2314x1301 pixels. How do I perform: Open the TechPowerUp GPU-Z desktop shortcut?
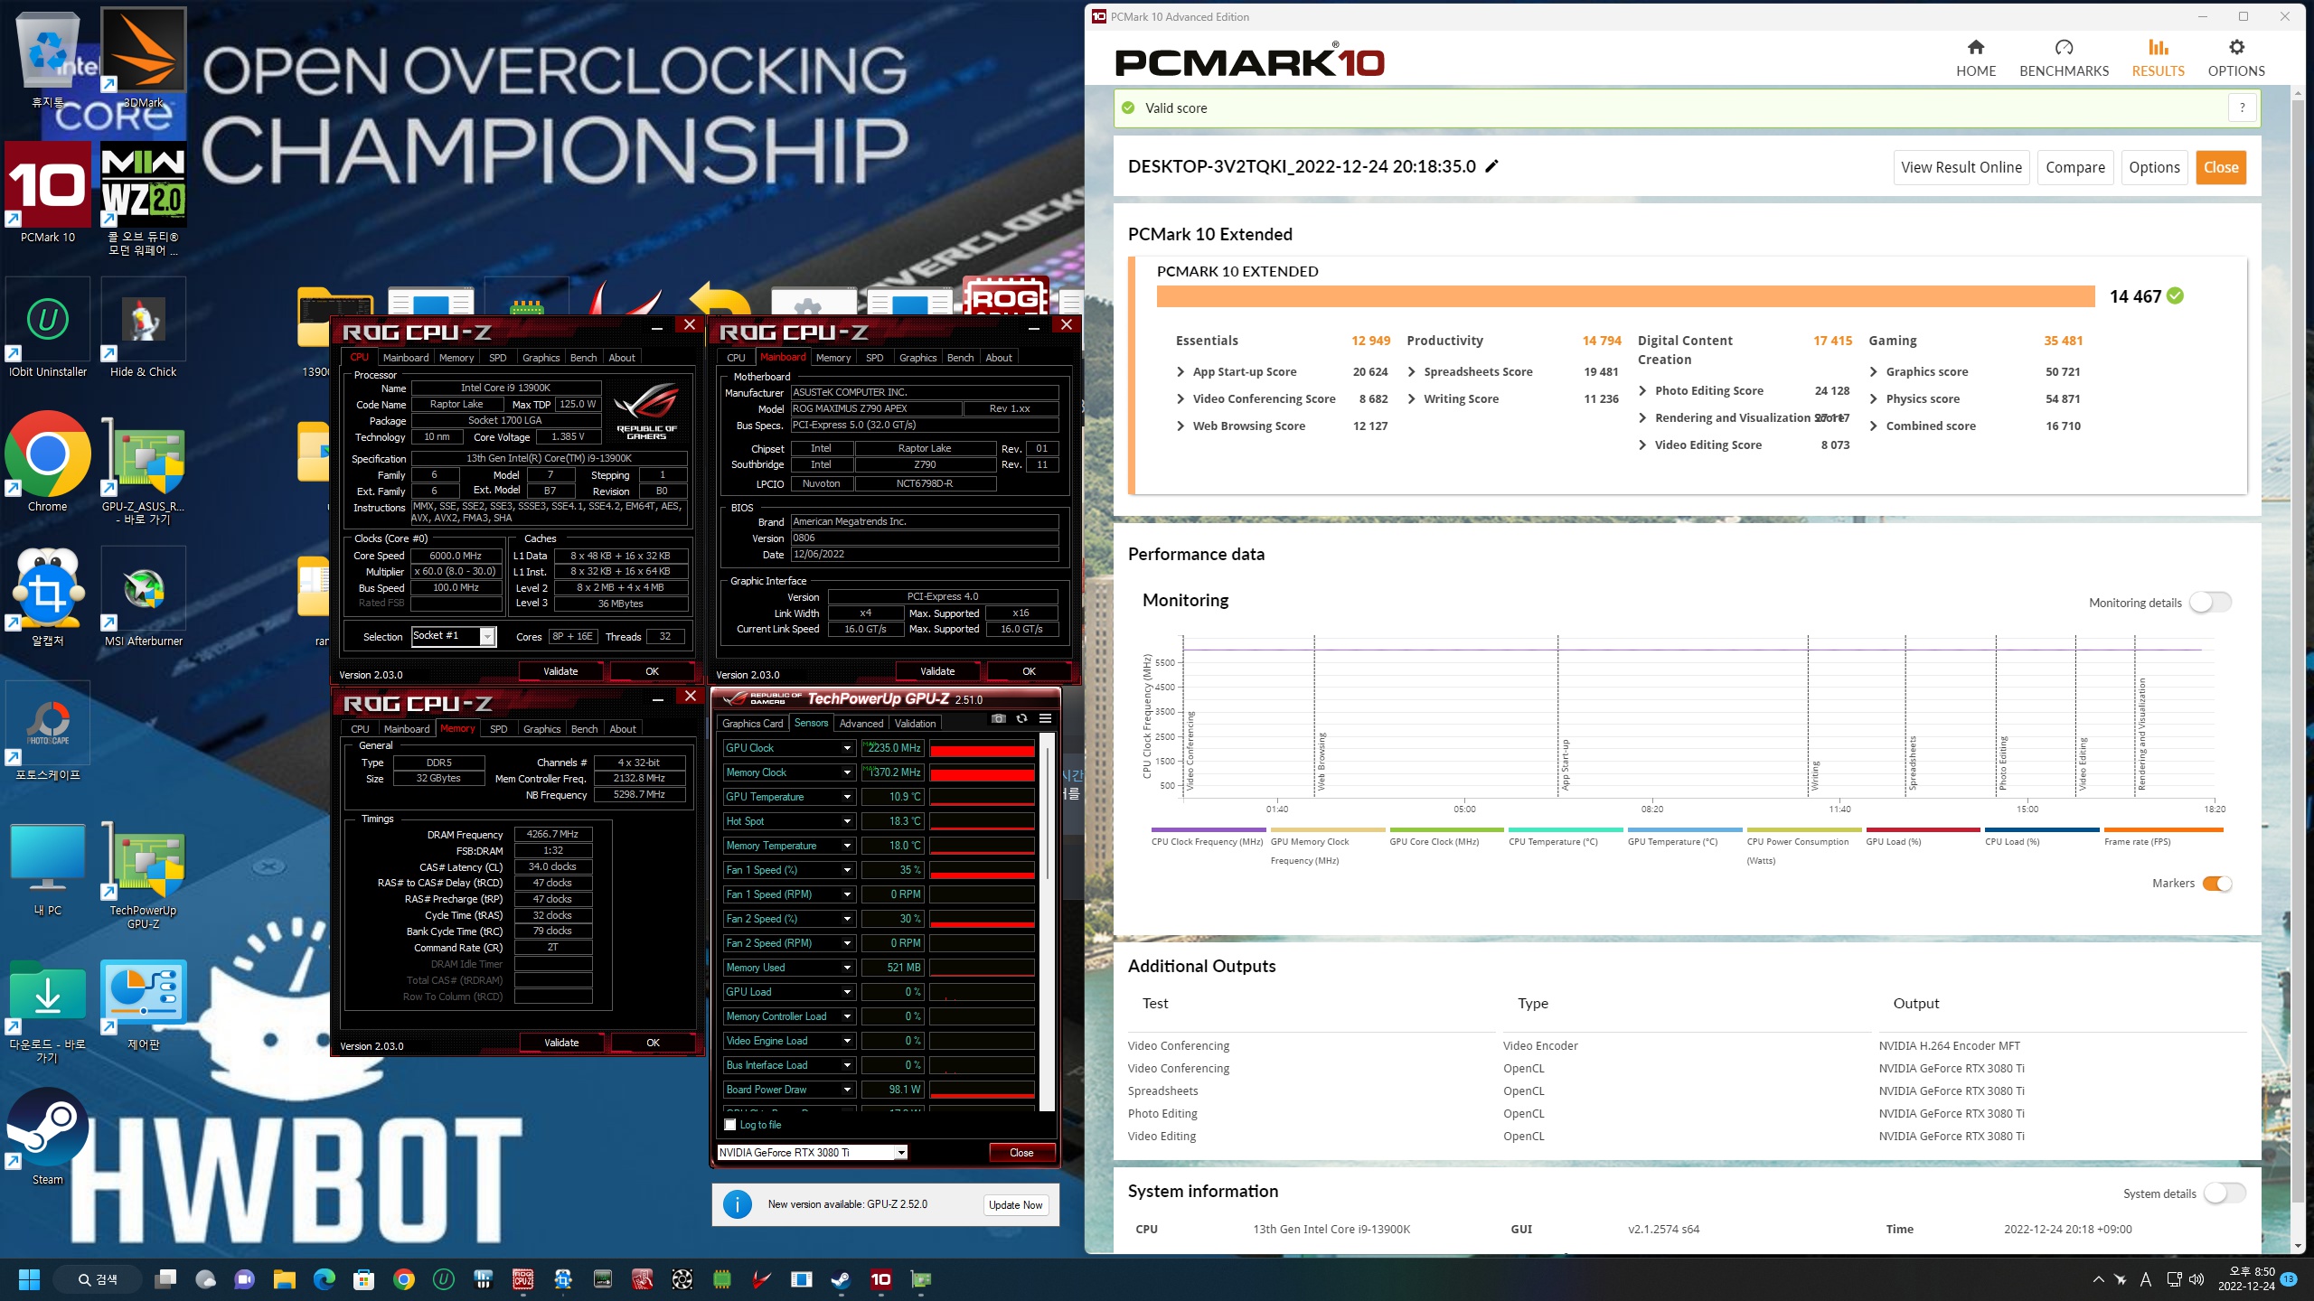pyautogui.click(x=144, y=874)
